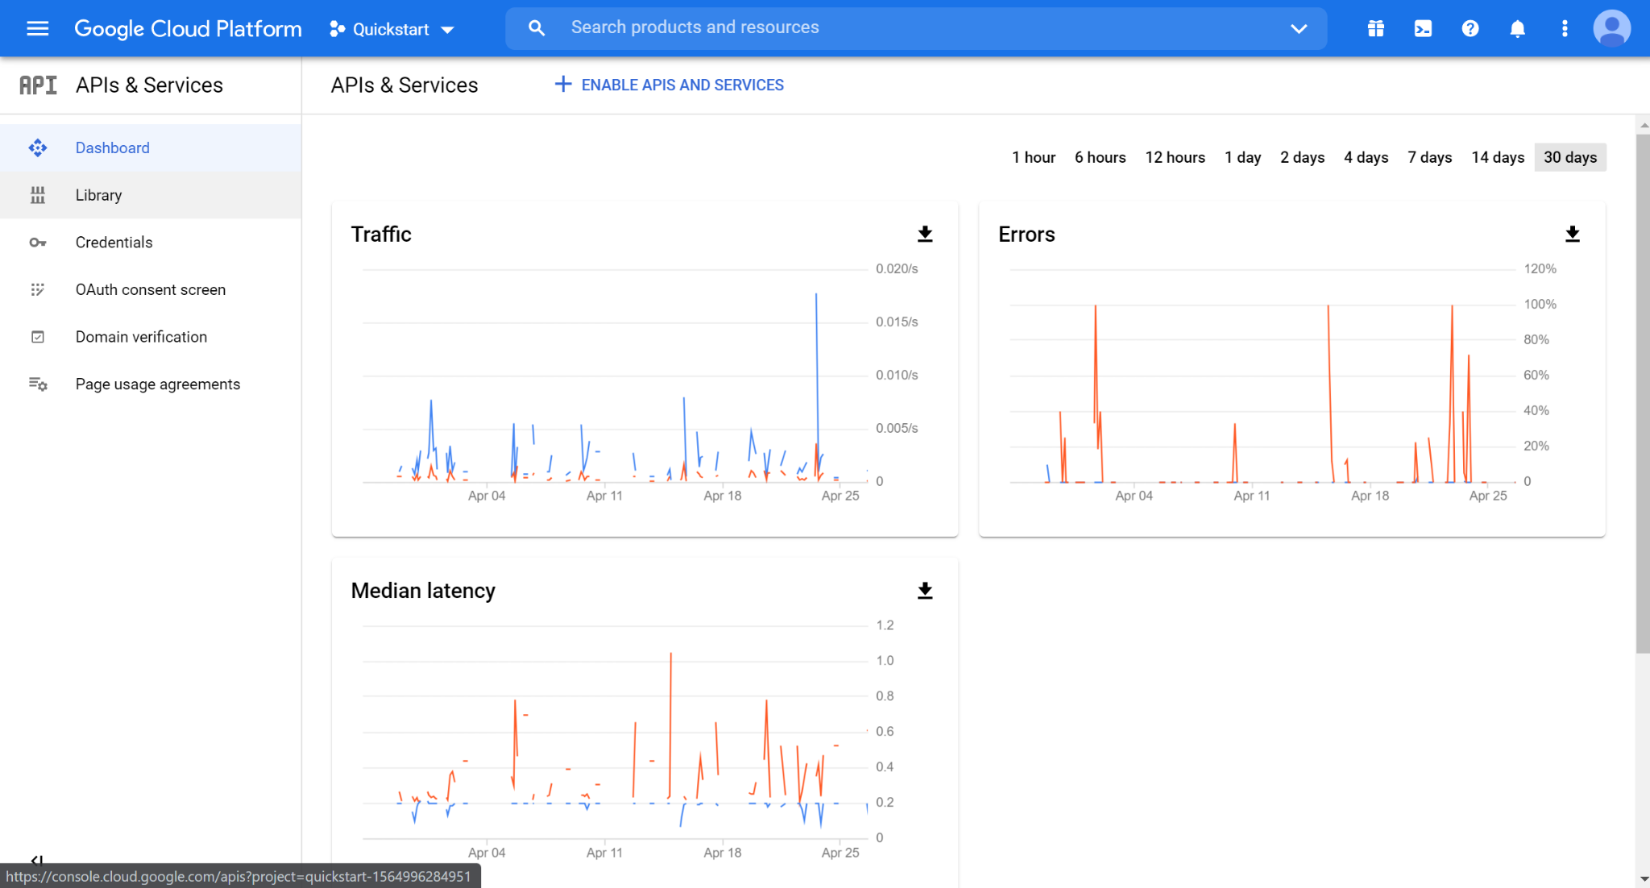This screenshot has width=1650, height=888.
Task: Click the plus icon beside Enable APIs
Action: point(563,84)
